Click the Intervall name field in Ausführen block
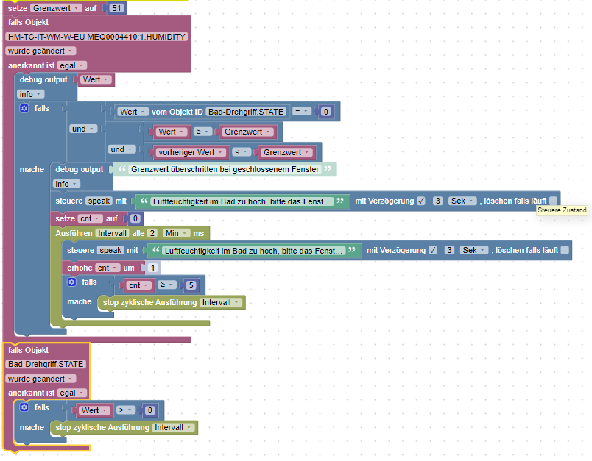Viewport: 592px width, 461px height. pos(112,233)
